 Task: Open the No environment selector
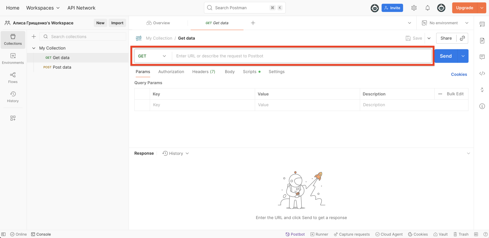pyautogui.click(x=445, y=23)
